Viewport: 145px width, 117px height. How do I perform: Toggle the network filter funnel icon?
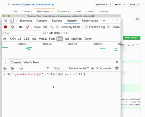[27, 27]
